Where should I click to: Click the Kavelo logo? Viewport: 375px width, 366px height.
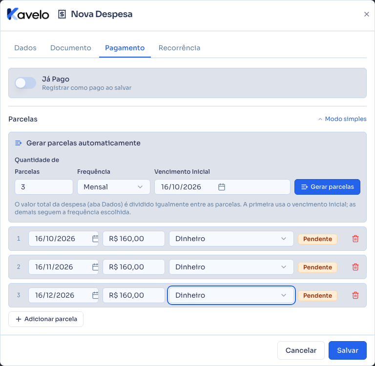28,14
